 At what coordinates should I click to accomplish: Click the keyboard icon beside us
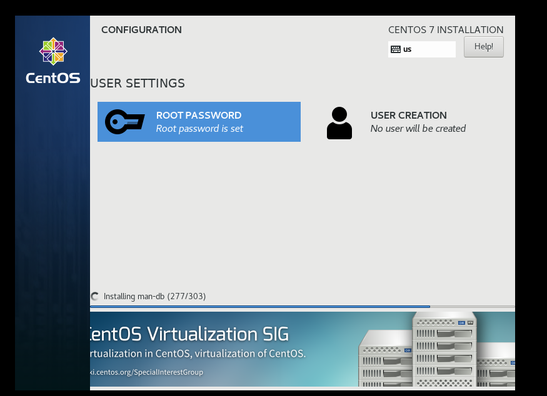pyautogui.click(x=396, y=49)
